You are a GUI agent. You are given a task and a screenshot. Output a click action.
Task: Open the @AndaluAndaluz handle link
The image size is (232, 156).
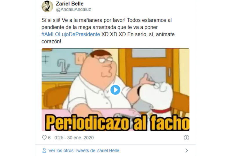pyautogui.click(x=74, y=9)
